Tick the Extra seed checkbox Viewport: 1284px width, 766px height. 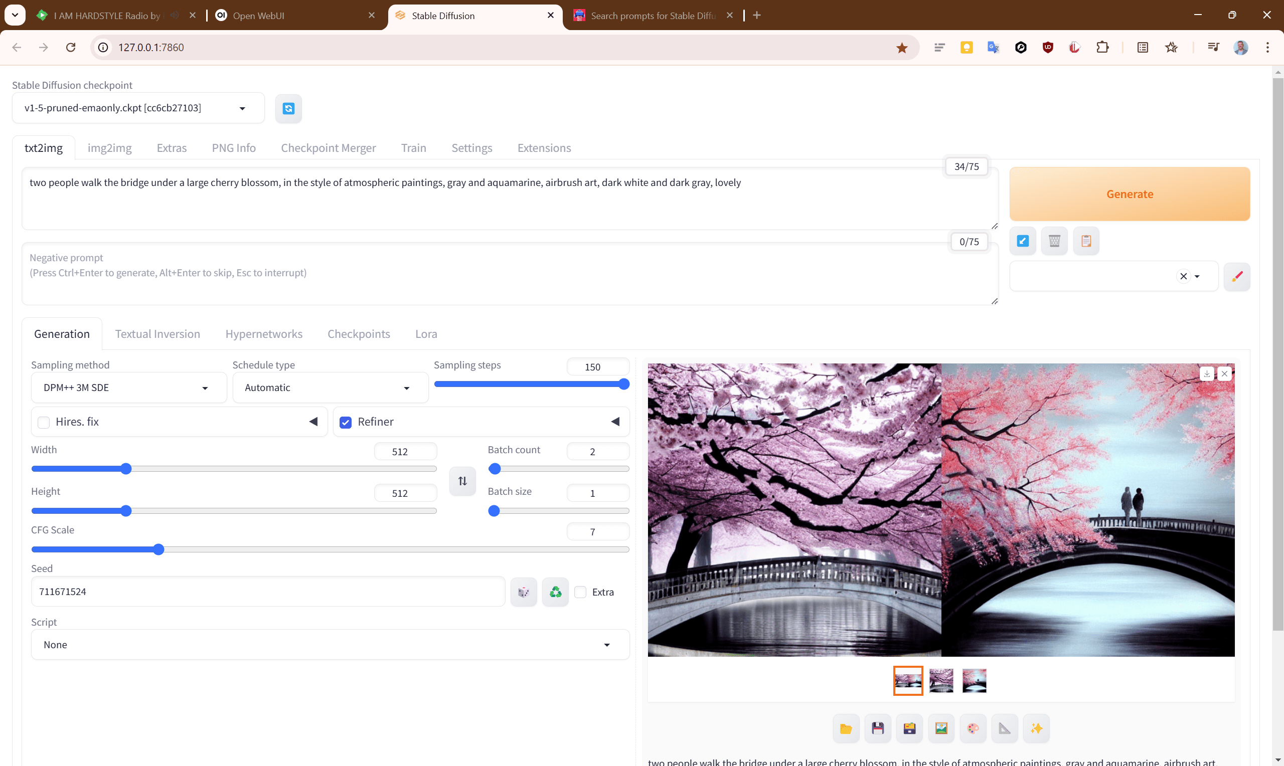click(x=580, y=592)
